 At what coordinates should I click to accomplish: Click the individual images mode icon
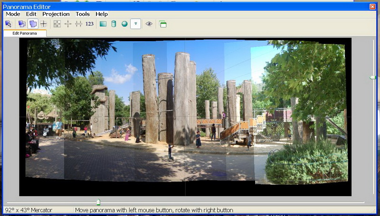21,24
